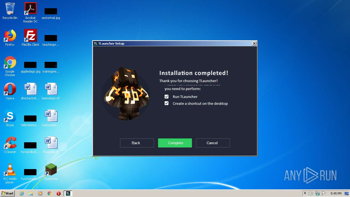This screenshot has width=350, height=197.
Task: Select the appliedago.jpg desktop file
Action: pyautogui.click(x=30, y=67)
